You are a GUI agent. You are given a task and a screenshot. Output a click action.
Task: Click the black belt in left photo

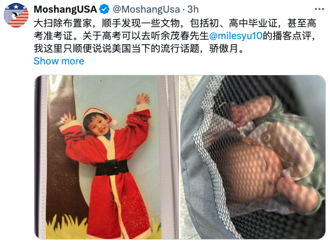tap(112, 168)
